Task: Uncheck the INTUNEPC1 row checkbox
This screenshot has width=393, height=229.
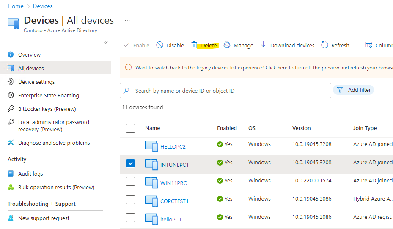Action: [130, 163]
